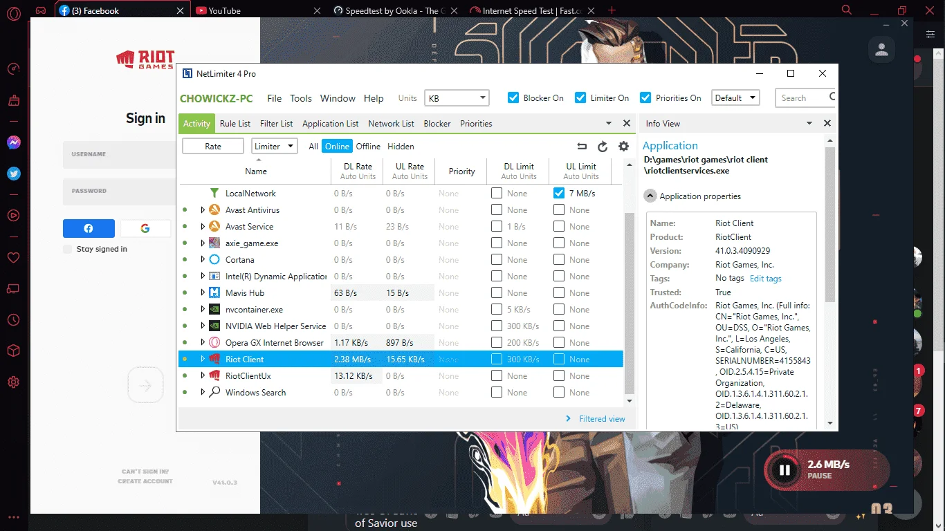Image resolution: width=945 pixels, height=531 pixels.
Task: Sign in with Facebook in Riot Client
Action: [89, 228]
